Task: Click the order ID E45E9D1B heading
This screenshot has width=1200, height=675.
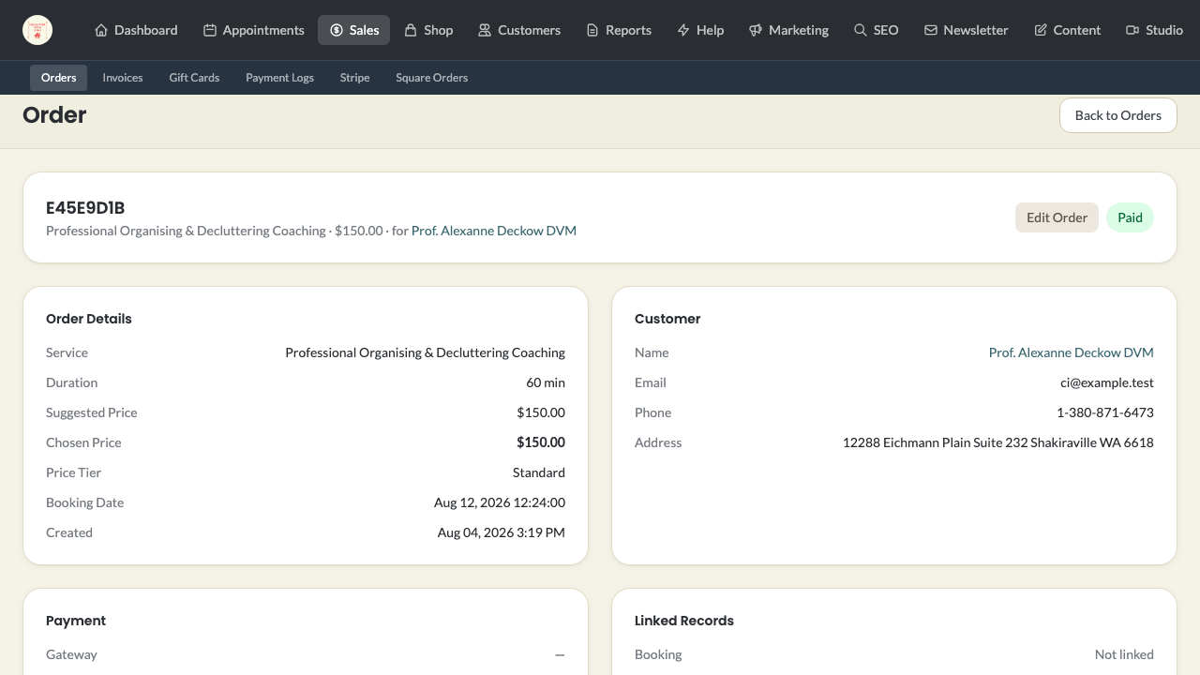Action: click(85, 208)
